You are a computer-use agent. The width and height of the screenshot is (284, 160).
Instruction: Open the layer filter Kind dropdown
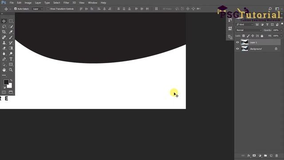pyautogui.click(x=245, y=24)
